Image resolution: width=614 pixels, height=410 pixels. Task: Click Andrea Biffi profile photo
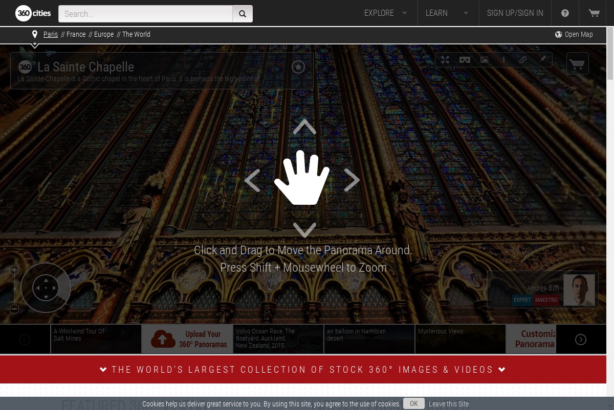coord(579,290)
